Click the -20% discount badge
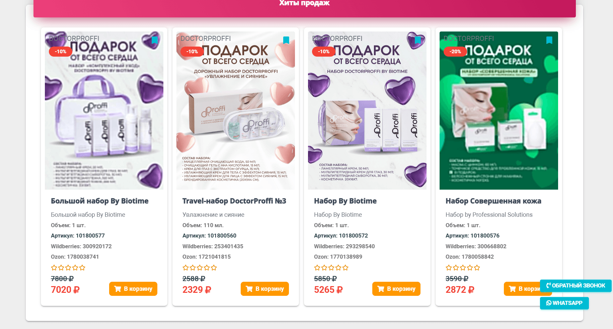The width and height of the screenshot is (613, 329). 455,52
